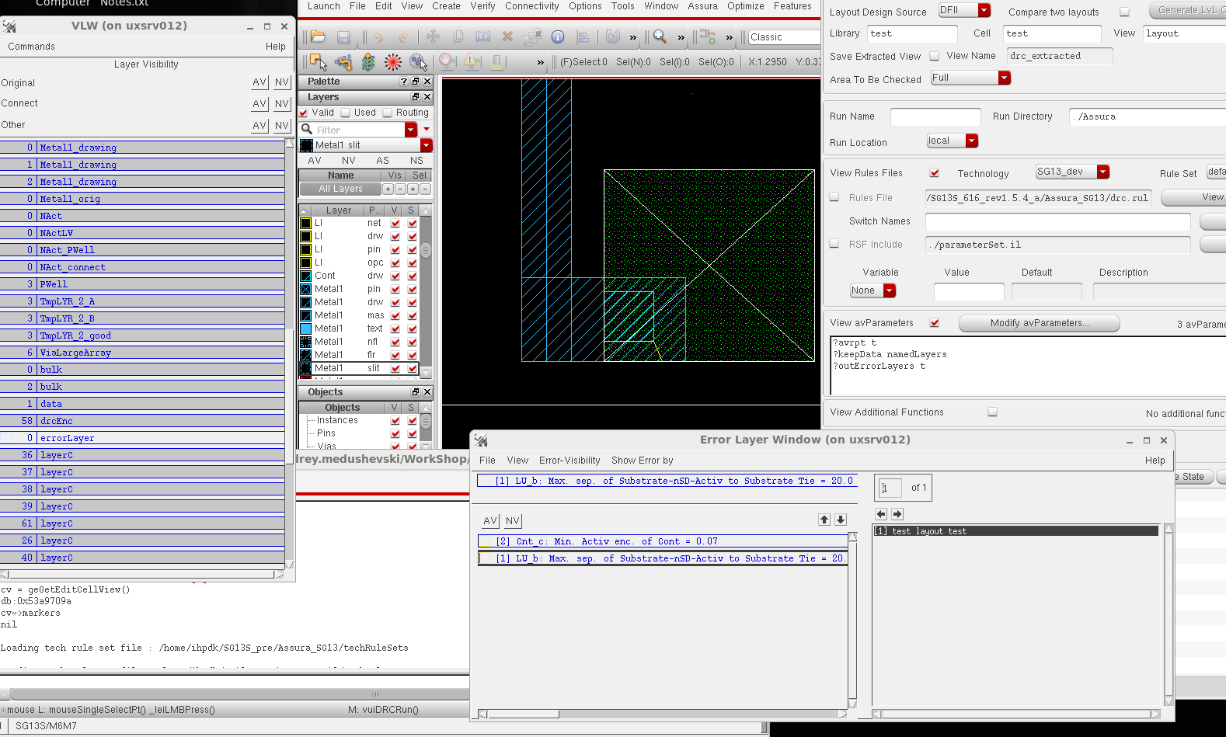Click the All Layers button
This screenshot has width=1226, height=737.
tap(340, 189)
